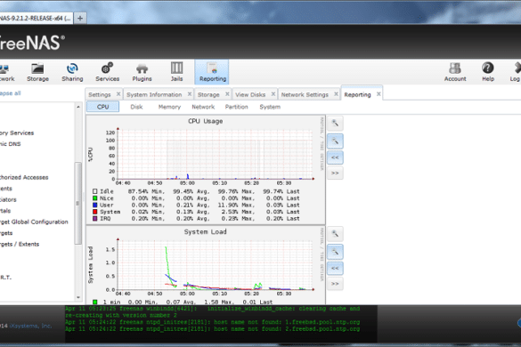
Task: Open the Network toolbar icon
Action: point(6,72)
